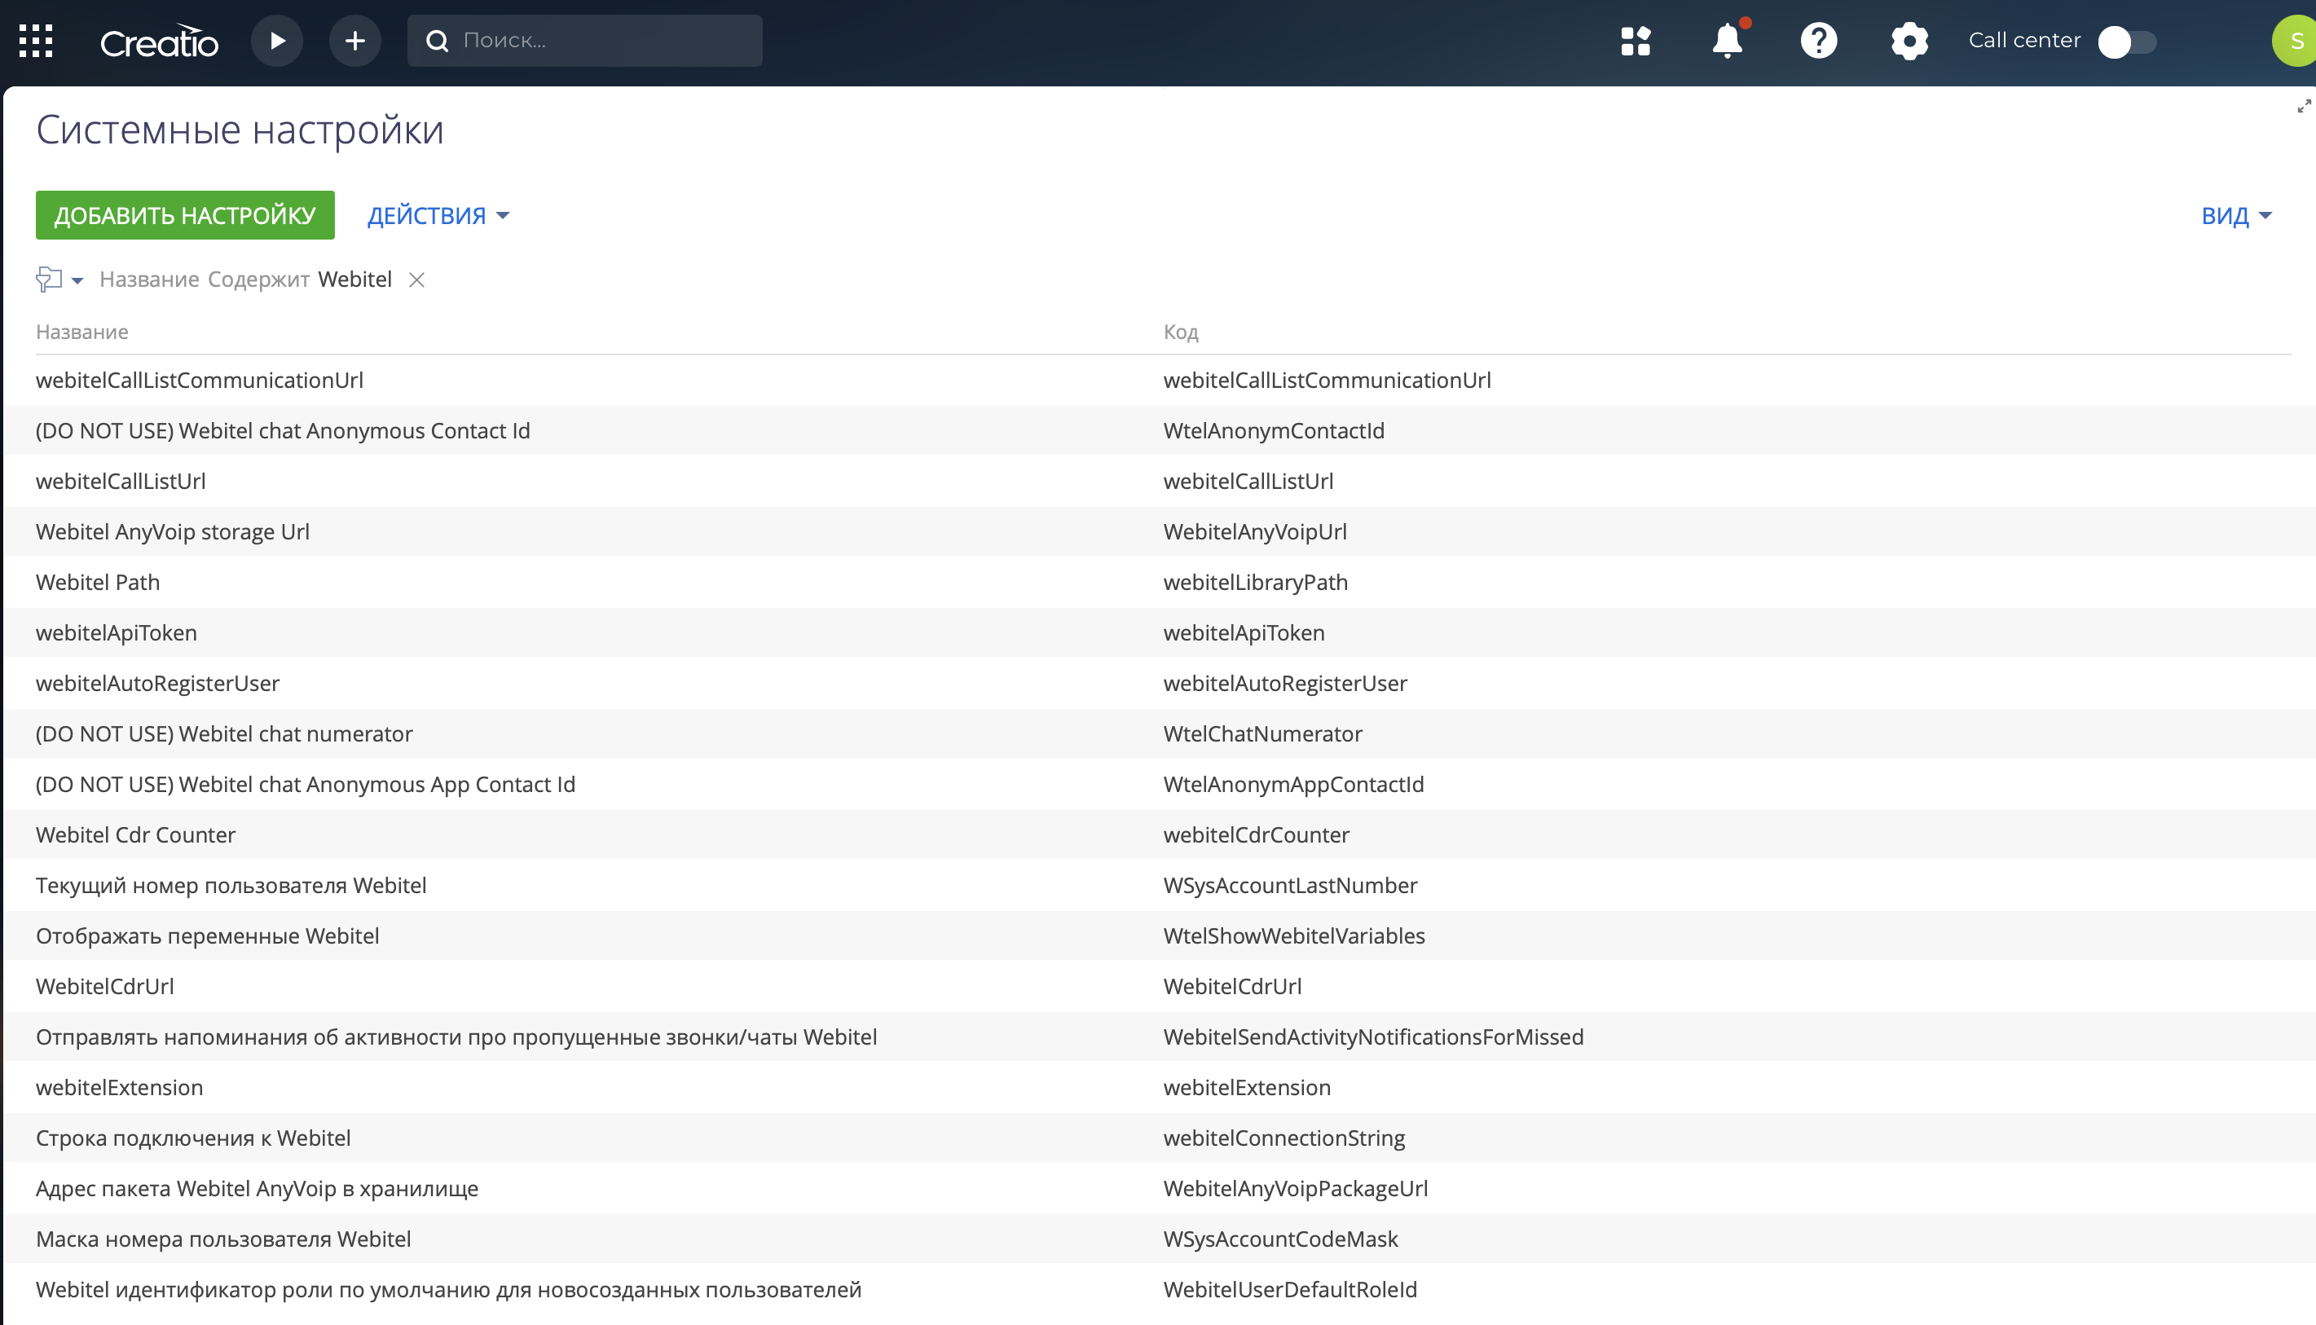
Task: Click the Creatio logo
Action: [159, 41]
